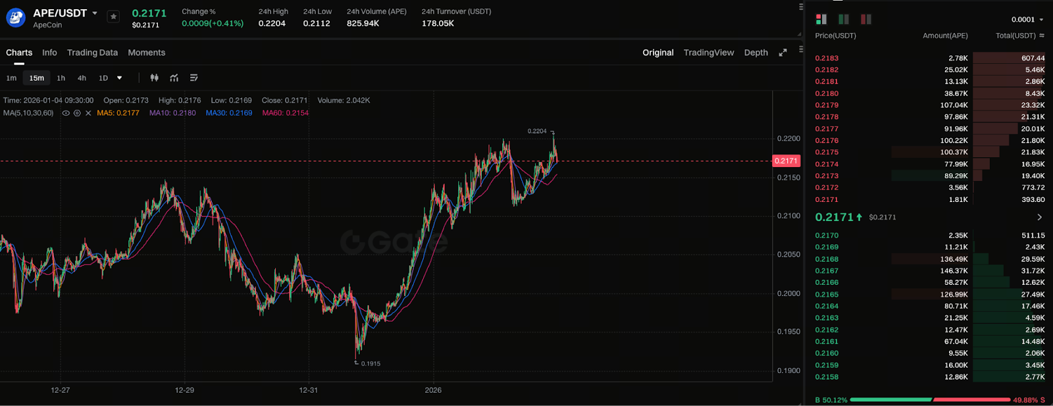This screenshot has width=1053, height=406.
Task: Click the 0.1915 low marker on chart
Action: point(371,363)
